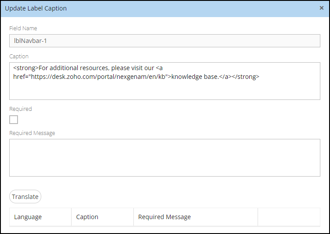Click the empty last column header of table
The height and width of the screenshot is (234, 330).
point(289,217)
